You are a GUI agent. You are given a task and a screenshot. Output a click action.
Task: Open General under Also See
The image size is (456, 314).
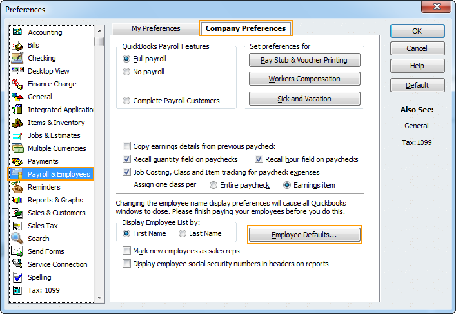tap(417, 126)
